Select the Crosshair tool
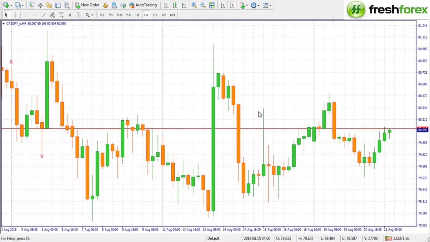The width and height of the screenshot is (430, 242). click(15, 15)
